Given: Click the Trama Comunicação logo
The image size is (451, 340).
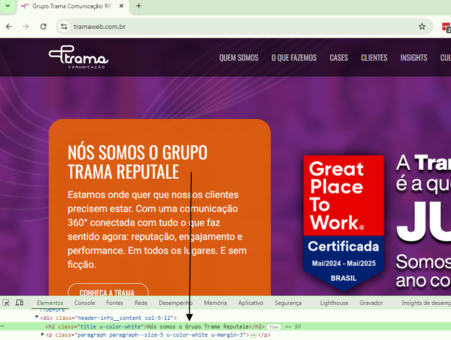Looking at the screenshot, I should 79,57.
